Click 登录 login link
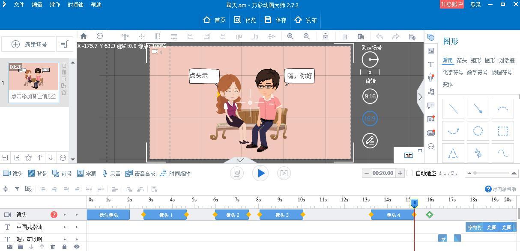The height and width of the screenshot is (251, 520). 475,5
